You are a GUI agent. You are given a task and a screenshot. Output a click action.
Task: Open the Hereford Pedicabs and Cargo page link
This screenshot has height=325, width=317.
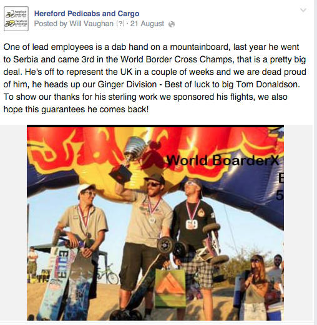coord(87,14)
